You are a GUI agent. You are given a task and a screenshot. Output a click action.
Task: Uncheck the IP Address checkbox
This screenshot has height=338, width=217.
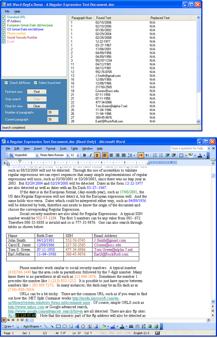pyautogui.click(x=4, y=21)
